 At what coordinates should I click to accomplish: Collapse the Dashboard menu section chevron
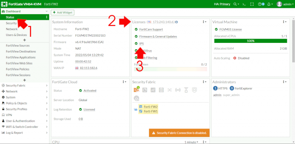click(46, 11)
